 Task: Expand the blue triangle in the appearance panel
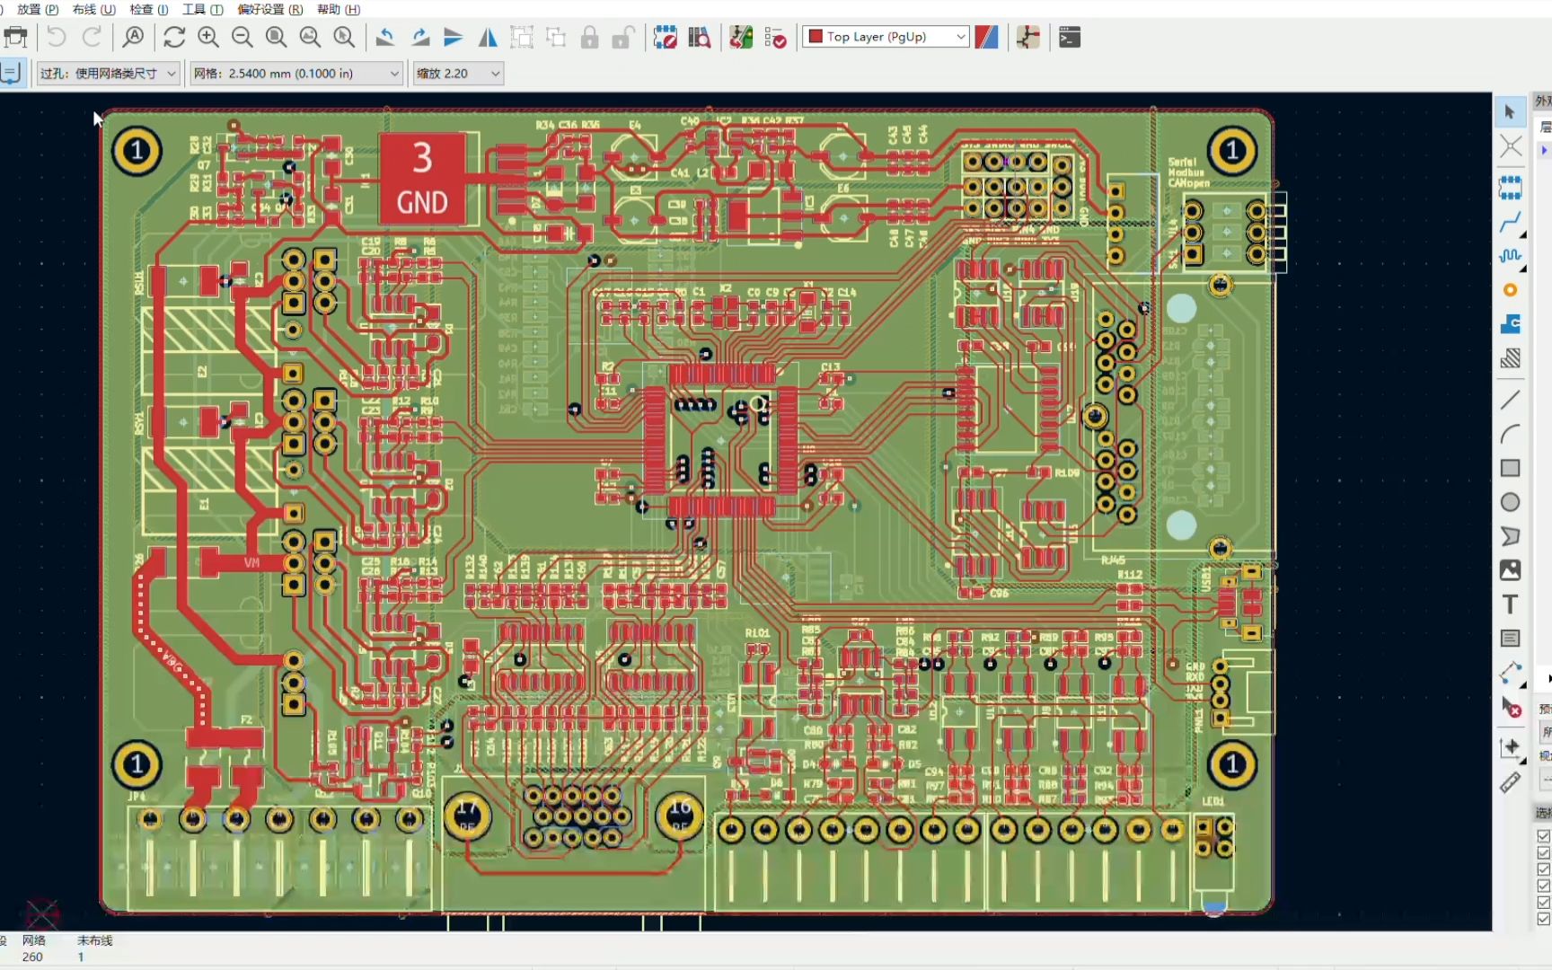tap(1544, 150)
